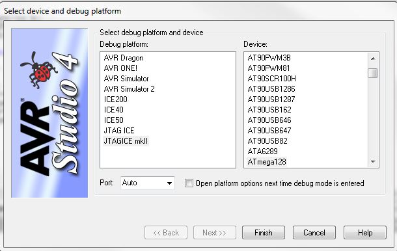Choose AVR Simulator in platform list
Viewport: 397px width, 251px height.
tap(126, 79)
